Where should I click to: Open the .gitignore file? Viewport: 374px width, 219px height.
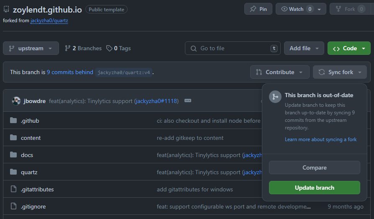(x=33, y=206)
